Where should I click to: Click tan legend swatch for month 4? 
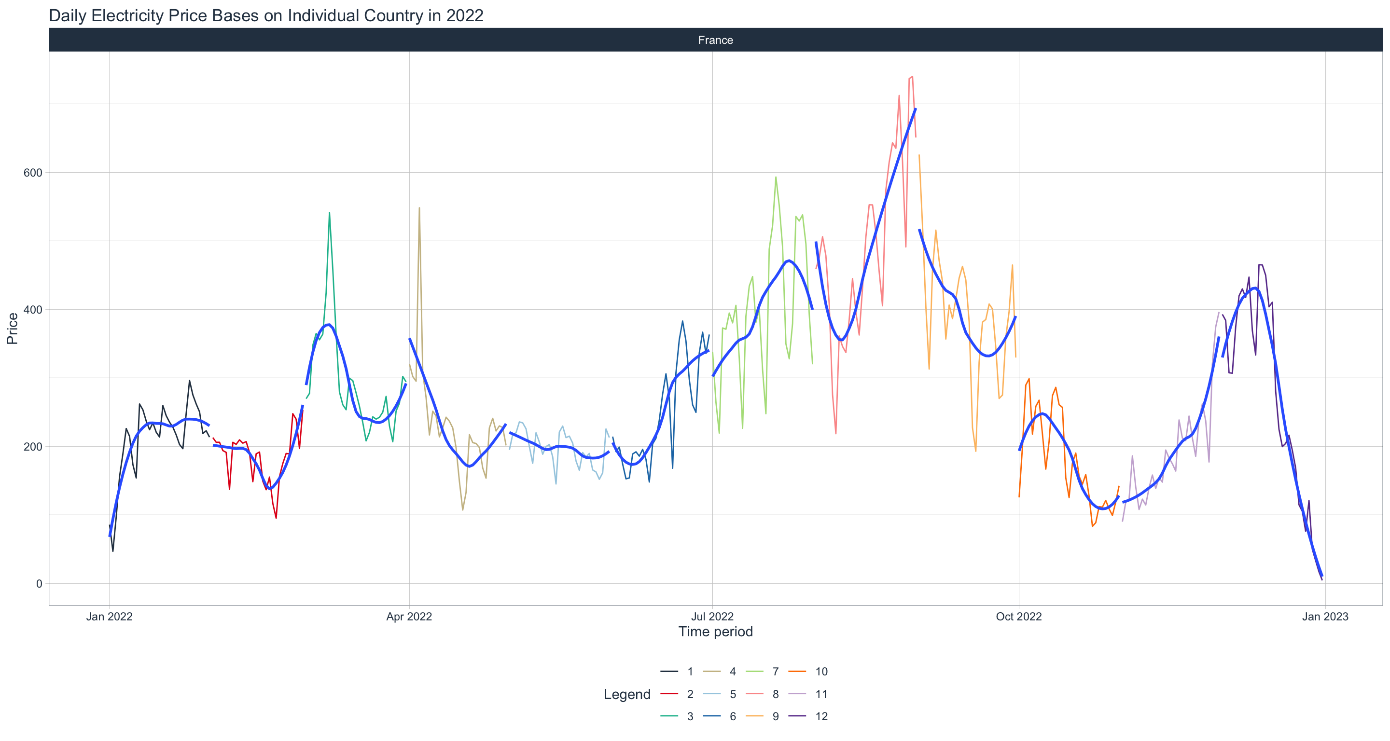[x=712, y=672]
